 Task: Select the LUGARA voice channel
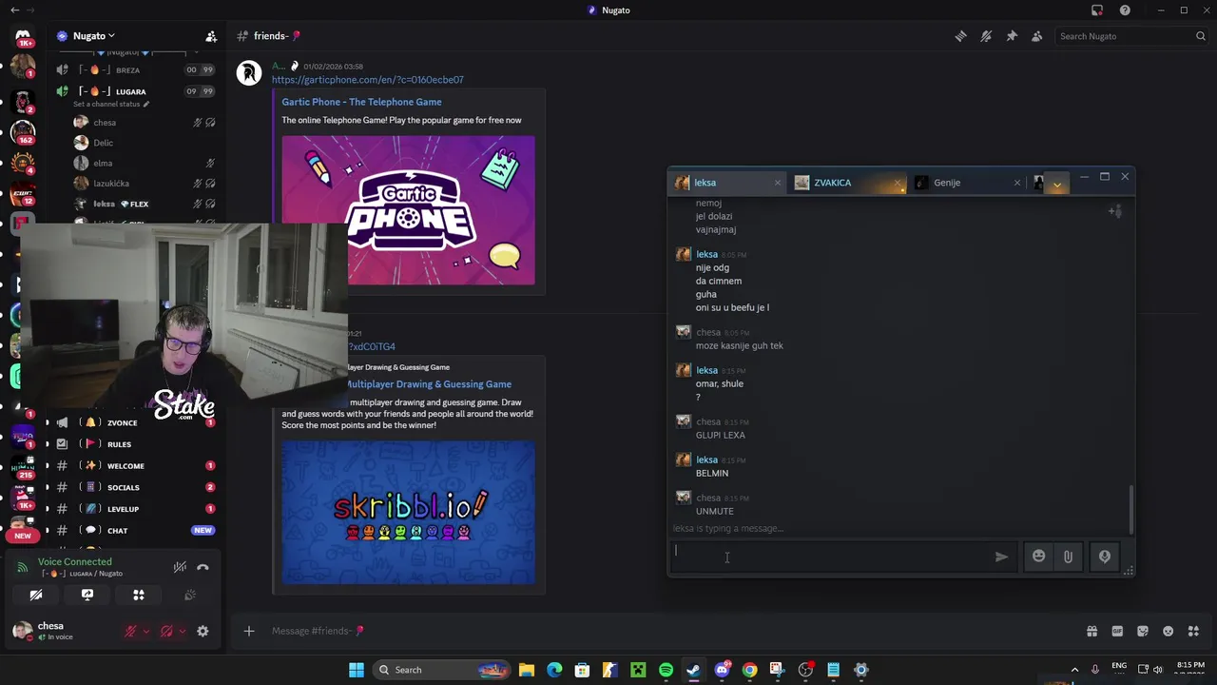click(130, 91)
